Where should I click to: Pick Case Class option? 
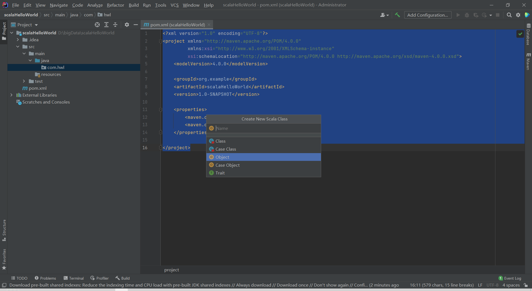(x=264, y=149)
